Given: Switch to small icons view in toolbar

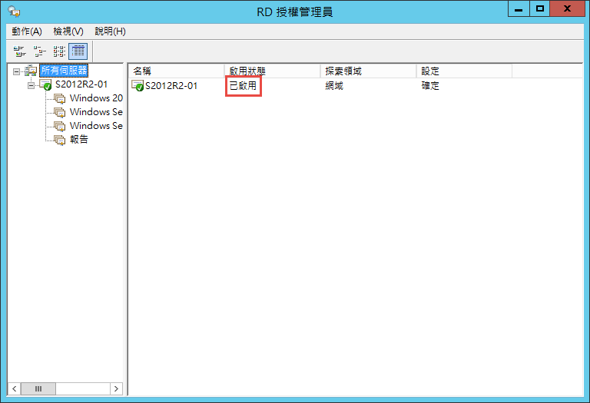Looking at the screenshot, I should [39, 51].
